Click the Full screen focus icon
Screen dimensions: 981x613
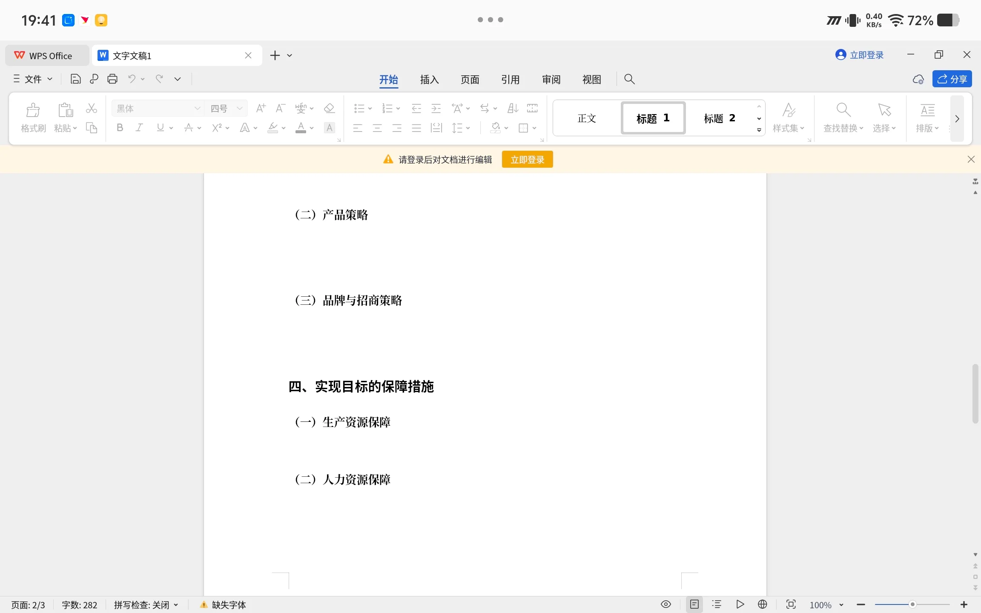coord(791,604)
